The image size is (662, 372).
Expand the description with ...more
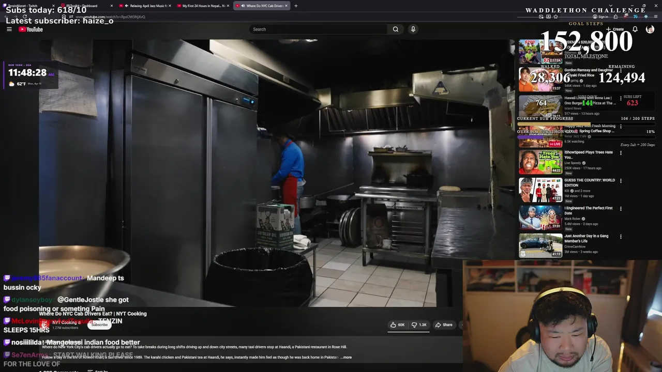click(346, 358)
